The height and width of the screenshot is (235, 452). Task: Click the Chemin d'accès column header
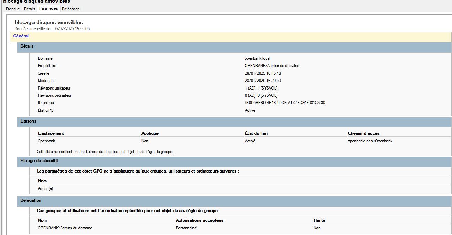click(363, 133)
